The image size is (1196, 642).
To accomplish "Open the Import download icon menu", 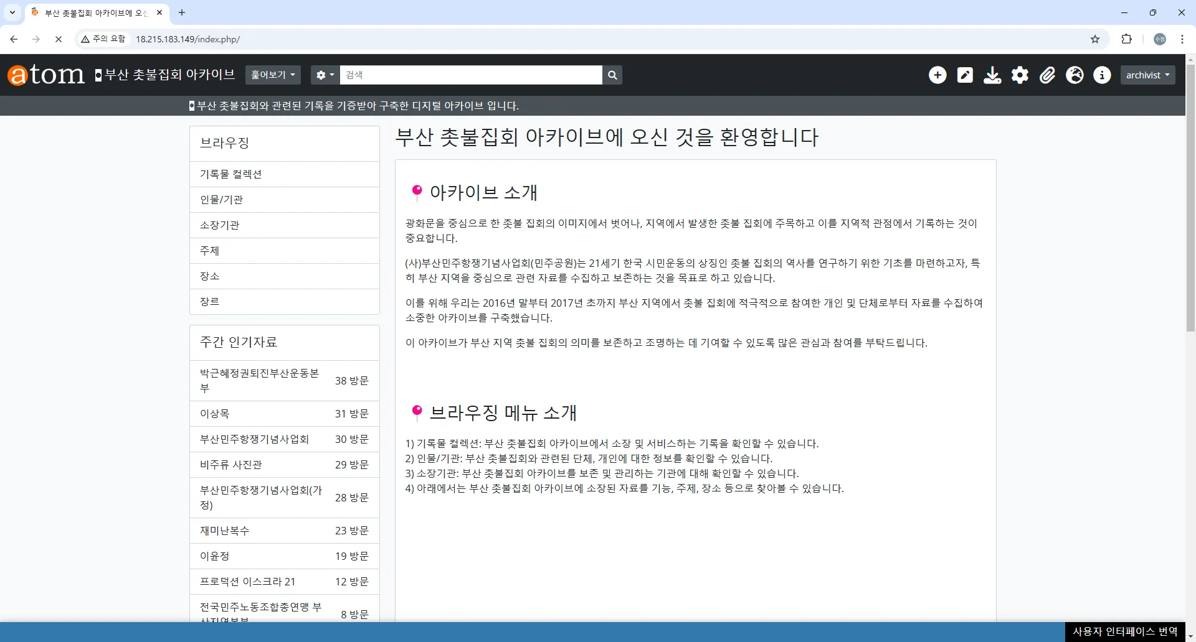I will click(992, 75).
